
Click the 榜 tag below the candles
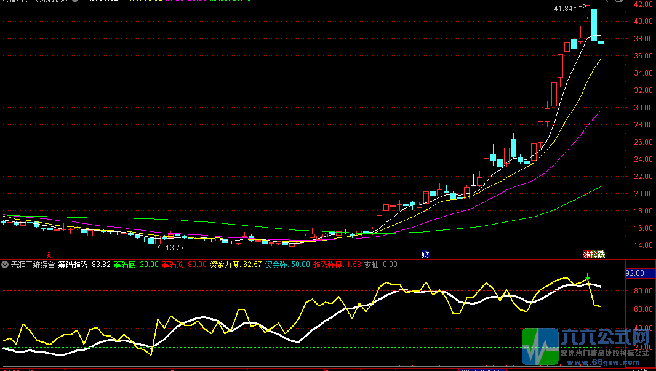point(594,254)
